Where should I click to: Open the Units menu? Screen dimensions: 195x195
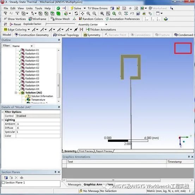click(29, 8)
